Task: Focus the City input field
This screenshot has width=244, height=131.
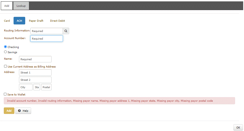Action: pos(26,87)
